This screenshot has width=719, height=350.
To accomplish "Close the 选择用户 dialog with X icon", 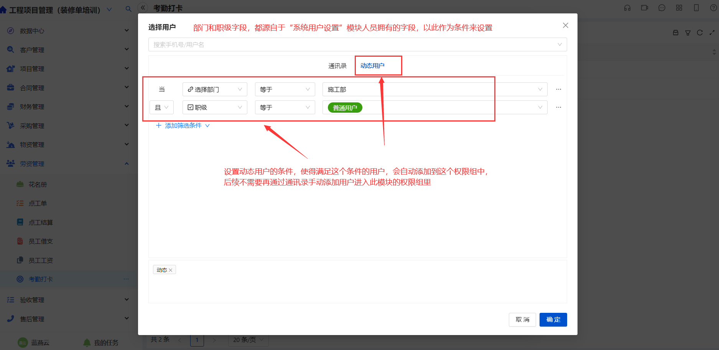I will (x=565, y=25).
